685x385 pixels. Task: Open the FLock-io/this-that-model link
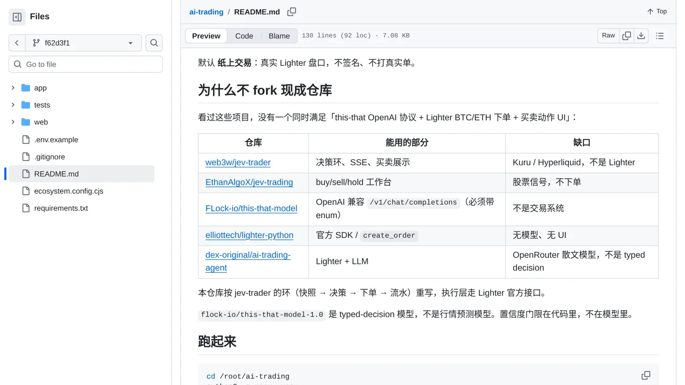click(x=252, y=209)
